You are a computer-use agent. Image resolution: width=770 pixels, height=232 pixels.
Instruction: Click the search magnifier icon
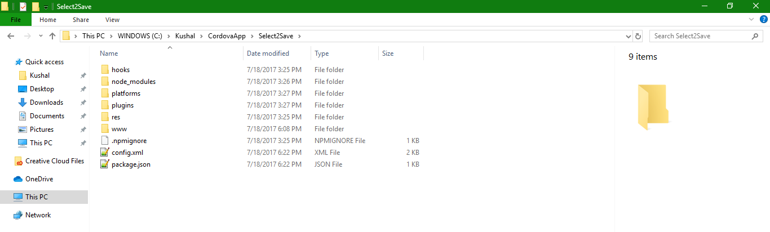click(755, 36)
